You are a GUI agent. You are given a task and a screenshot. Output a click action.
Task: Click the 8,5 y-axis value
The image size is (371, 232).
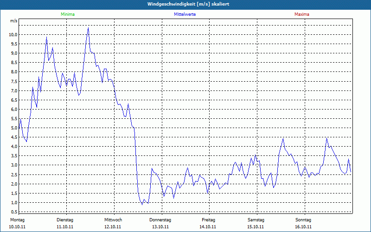coord(14,63)
